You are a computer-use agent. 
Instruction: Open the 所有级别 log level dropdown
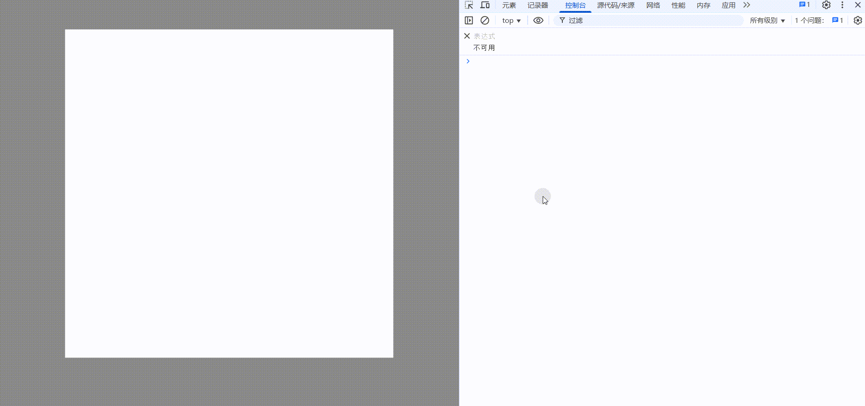point(767,21)
